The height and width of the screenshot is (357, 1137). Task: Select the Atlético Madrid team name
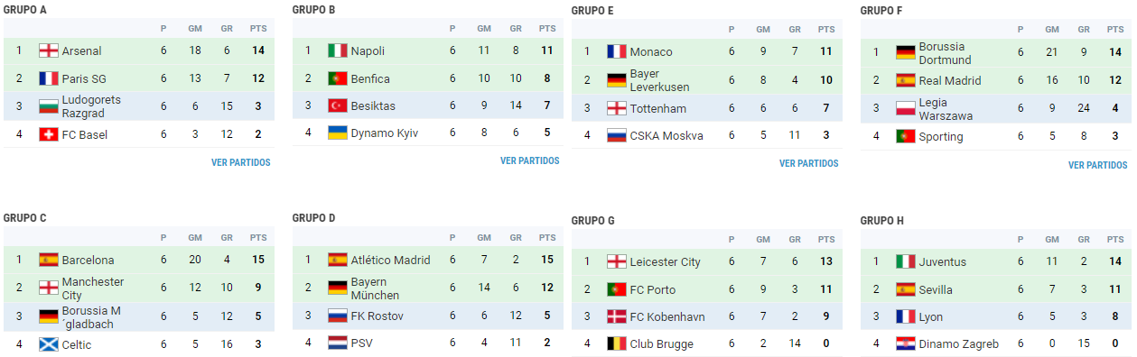[390, 260]
